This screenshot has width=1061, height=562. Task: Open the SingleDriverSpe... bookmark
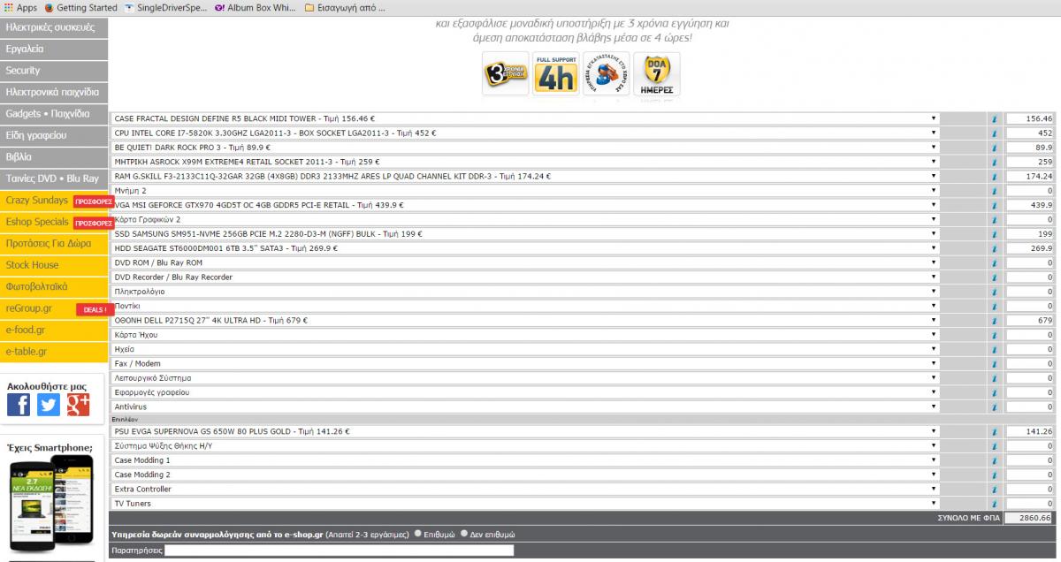(x=166, y=8)
